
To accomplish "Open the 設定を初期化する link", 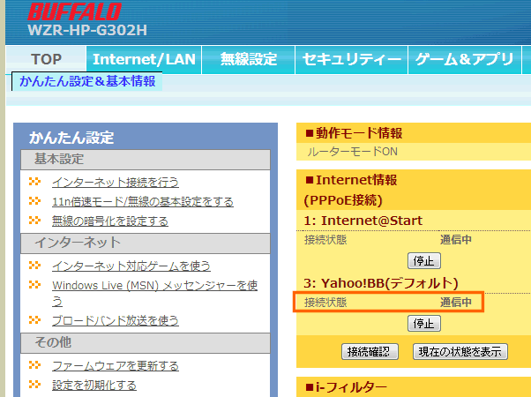I will pos(93,385).
